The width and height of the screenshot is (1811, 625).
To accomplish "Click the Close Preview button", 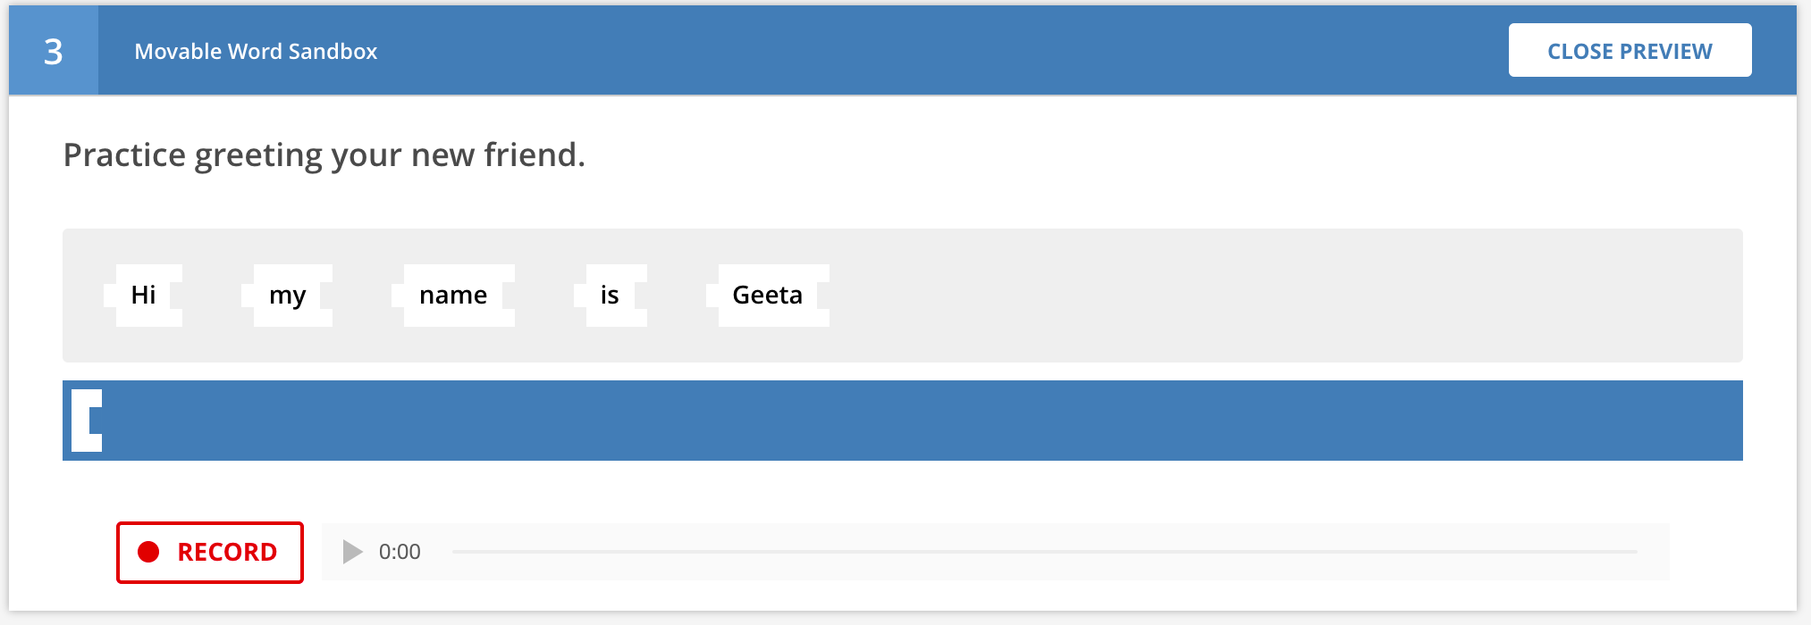I will 1629,51.
